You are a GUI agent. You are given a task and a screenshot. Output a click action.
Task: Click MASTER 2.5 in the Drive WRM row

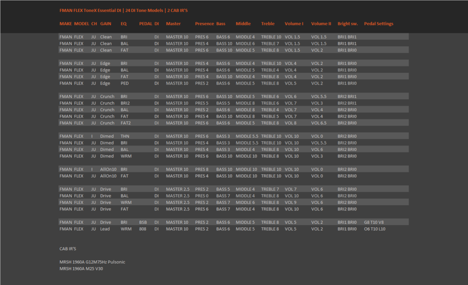pyautogui.click(x=178, y=203)
